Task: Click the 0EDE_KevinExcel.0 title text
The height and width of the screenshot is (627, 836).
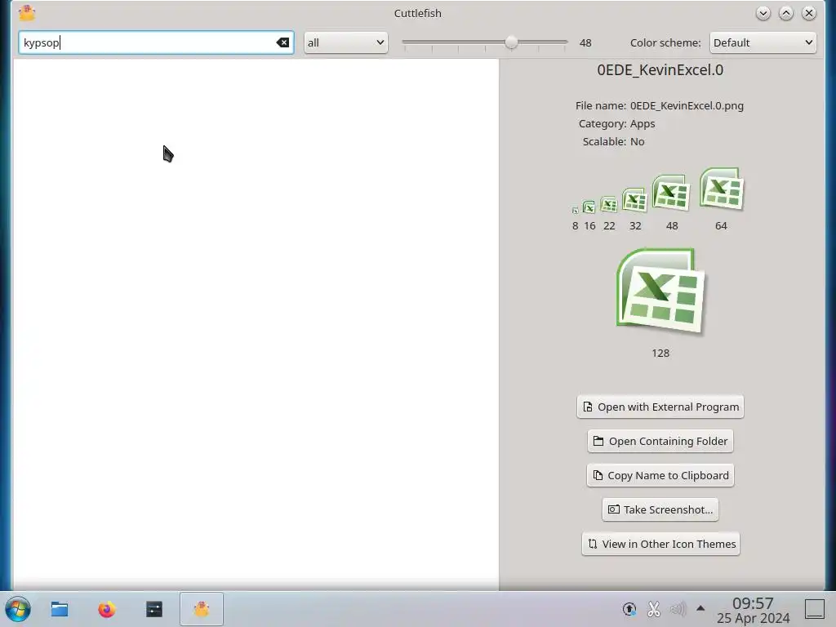Action: (660, 70)
